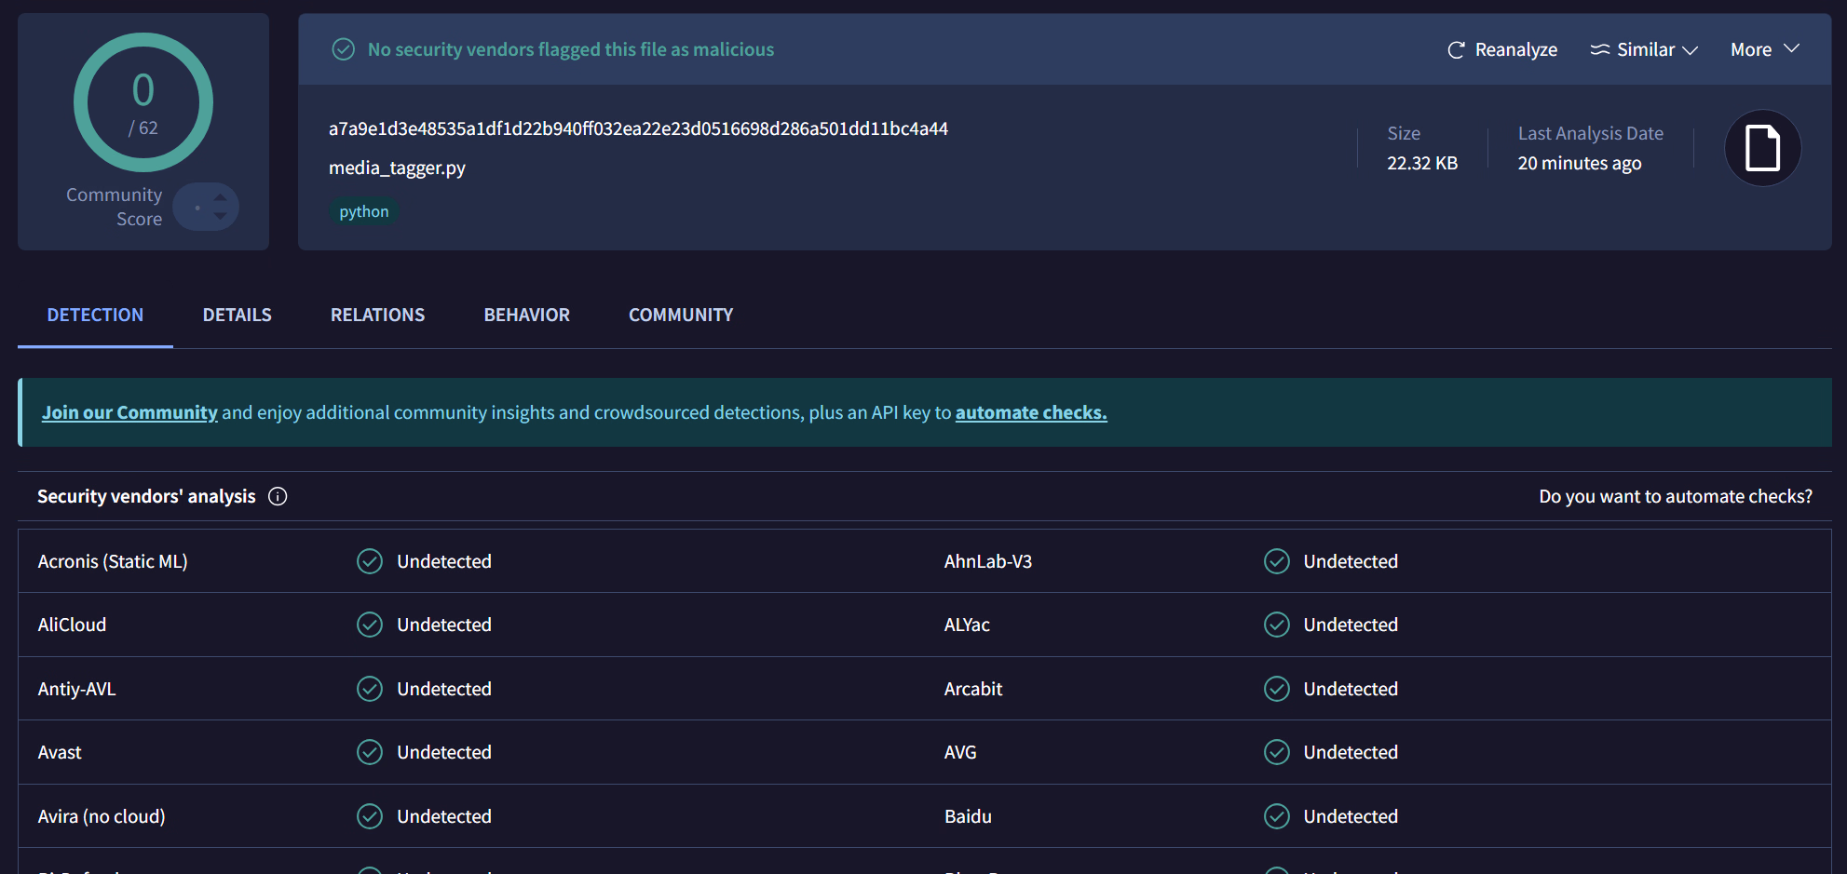Viewport: 1847px width, 874px height.
Task: Upvote the community score with up arrow
Action: click(x=221, y=196)
